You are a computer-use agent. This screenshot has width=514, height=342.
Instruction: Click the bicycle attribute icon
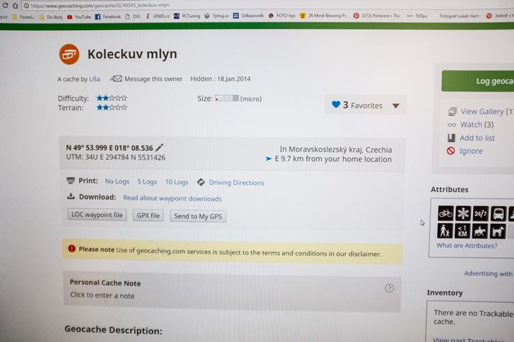[x=446, y=214]
